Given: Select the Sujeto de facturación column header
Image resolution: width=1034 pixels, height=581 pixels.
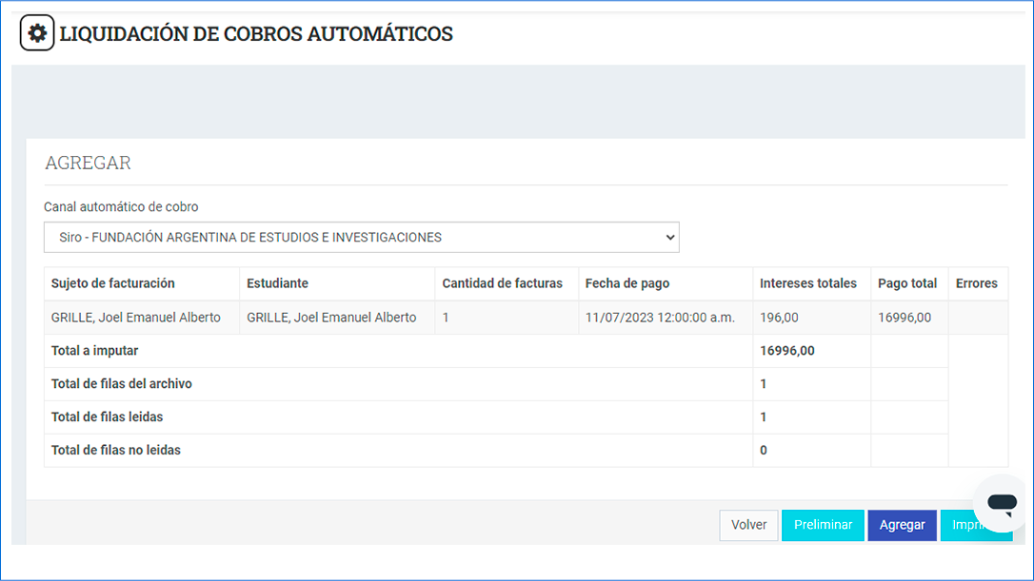Looking at the screenshot, I should point(113,283).
